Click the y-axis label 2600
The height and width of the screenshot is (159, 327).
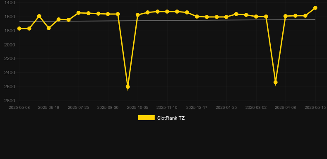coord(10,87)
